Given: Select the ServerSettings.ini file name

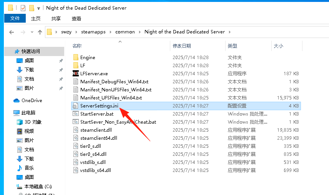Looking at the screenshot, I should (99, 106).
